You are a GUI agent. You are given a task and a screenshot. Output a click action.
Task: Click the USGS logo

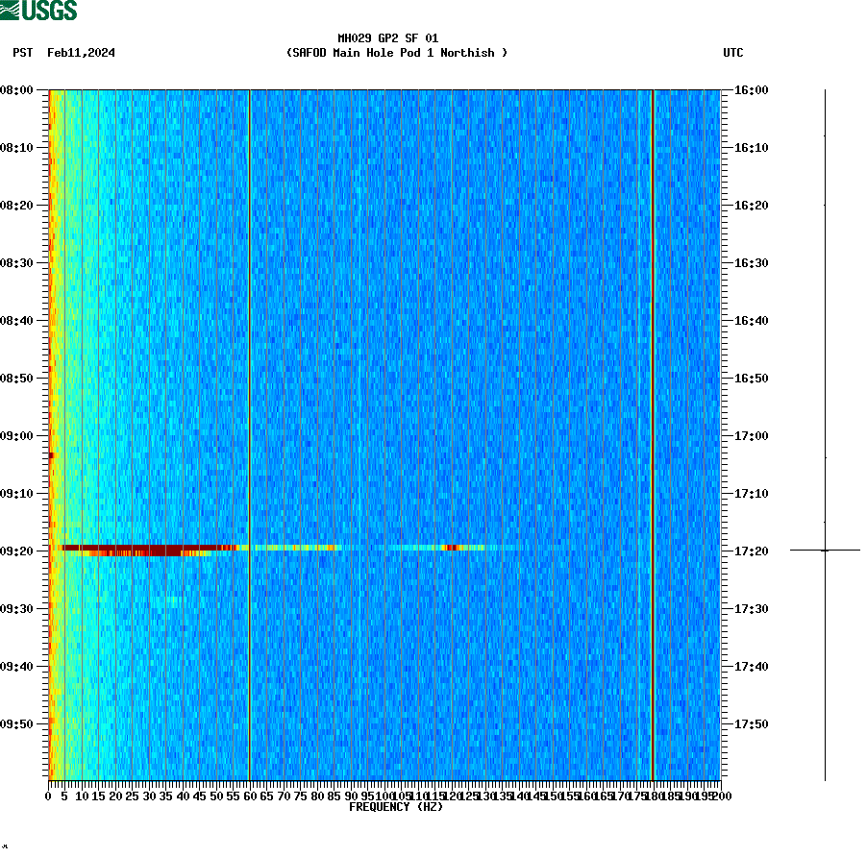38,11
